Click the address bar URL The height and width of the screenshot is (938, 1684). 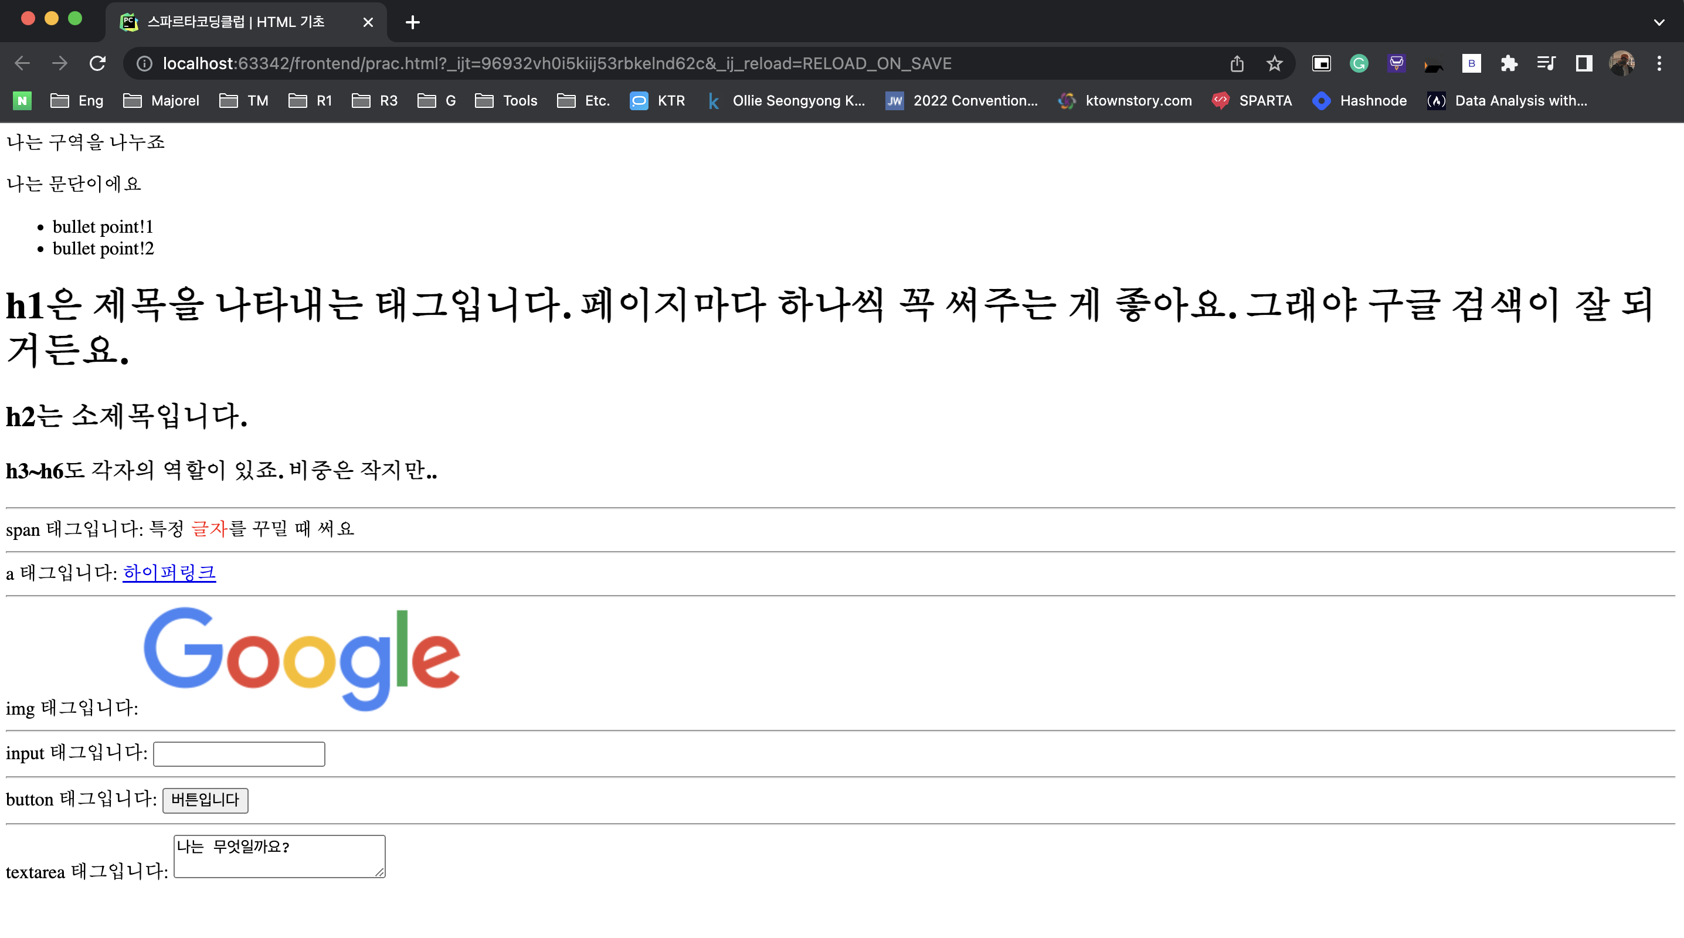(557, 63)
